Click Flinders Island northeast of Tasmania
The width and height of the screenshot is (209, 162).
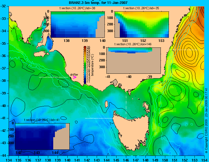pos(146,106)
